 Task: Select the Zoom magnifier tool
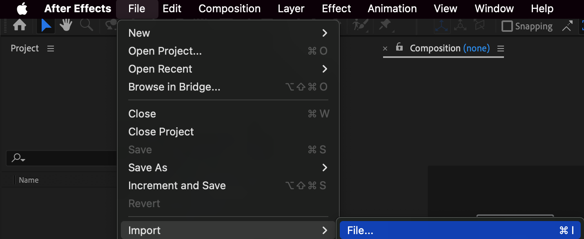pos(86,26)
